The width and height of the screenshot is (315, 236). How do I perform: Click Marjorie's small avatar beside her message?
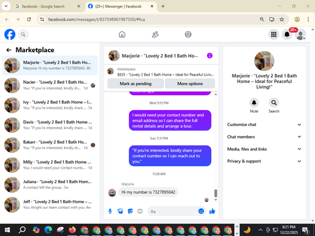tap(112, 193)
